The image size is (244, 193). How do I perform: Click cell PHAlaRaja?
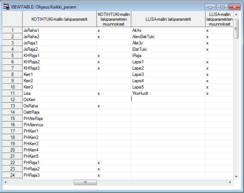coord(60,119)
